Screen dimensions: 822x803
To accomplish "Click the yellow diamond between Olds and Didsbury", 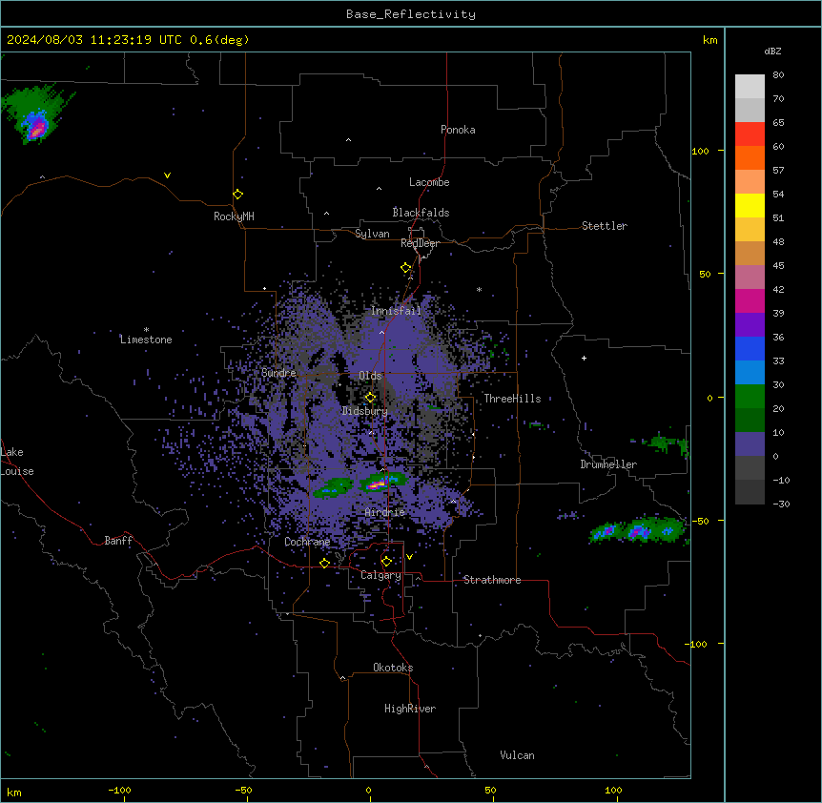I will 370,398.
